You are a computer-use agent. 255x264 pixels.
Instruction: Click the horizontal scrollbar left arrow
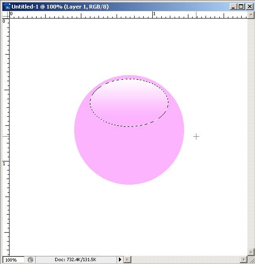[x=127, y=259]
